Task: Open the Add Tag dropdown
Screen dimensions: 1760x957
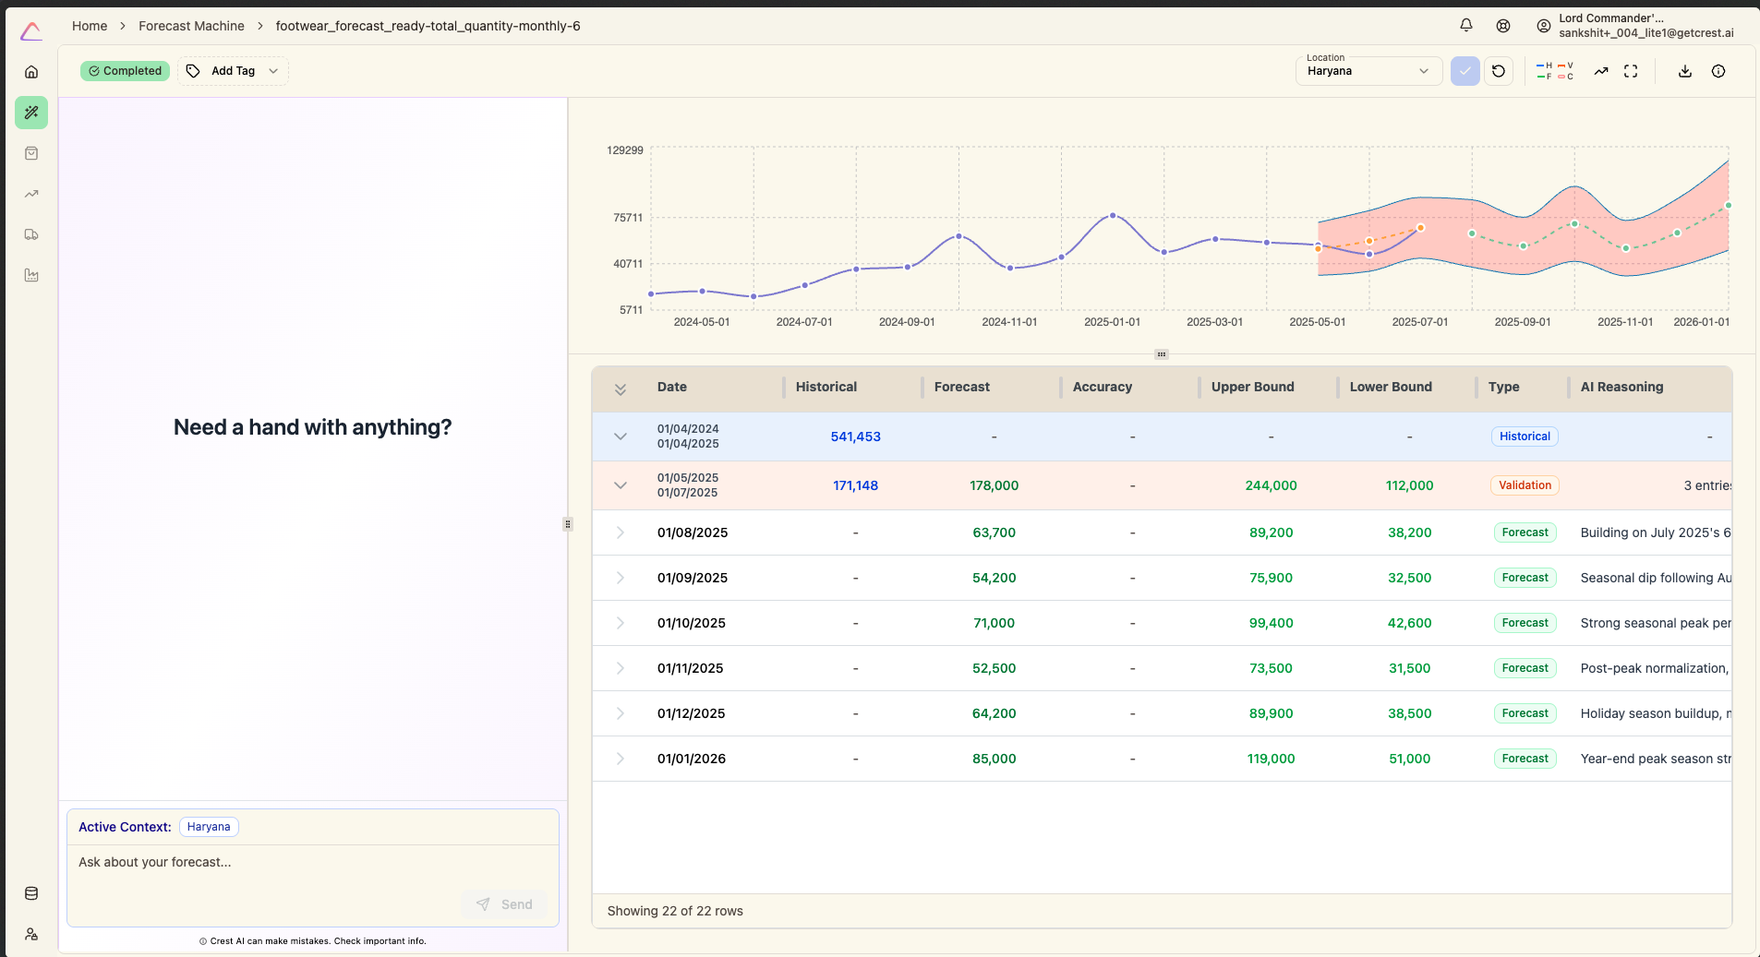Action: (x=233, y=71)
